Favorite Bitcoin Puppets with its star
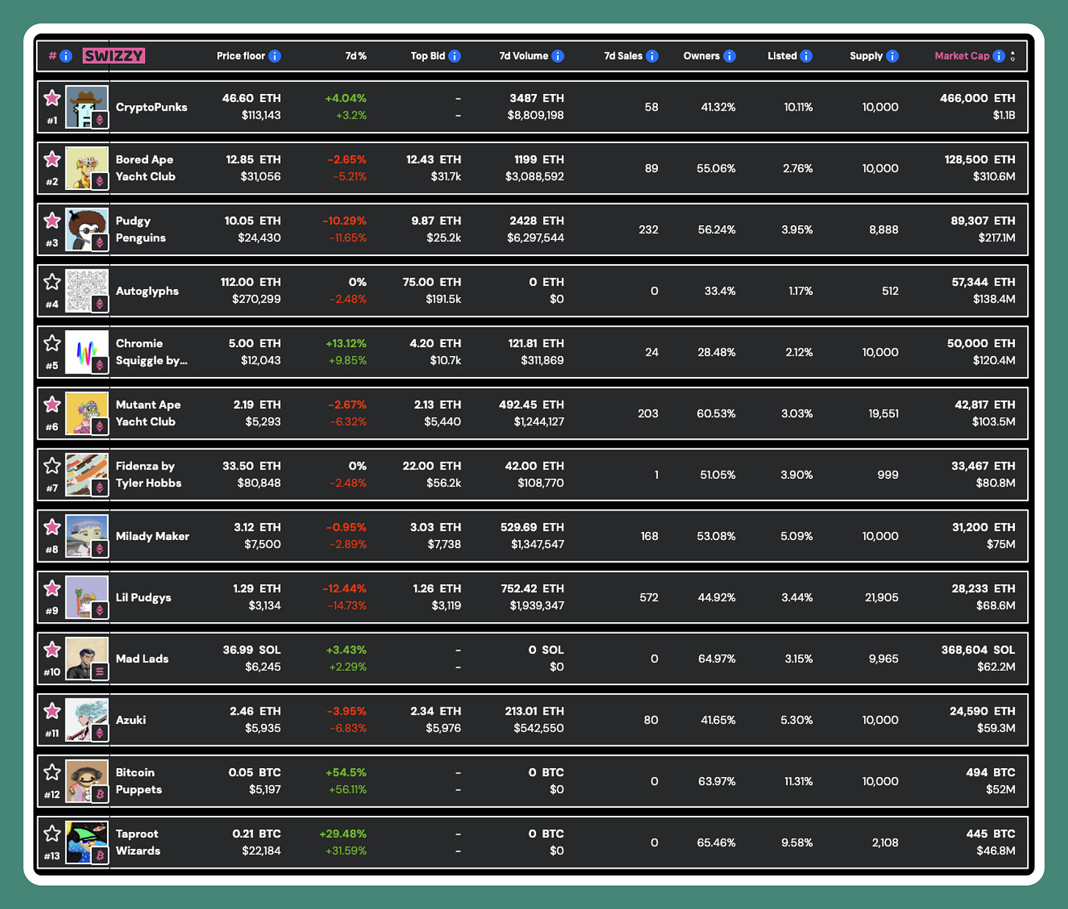Viewport: 1068px width, 909px height. (x=51, y=772)
